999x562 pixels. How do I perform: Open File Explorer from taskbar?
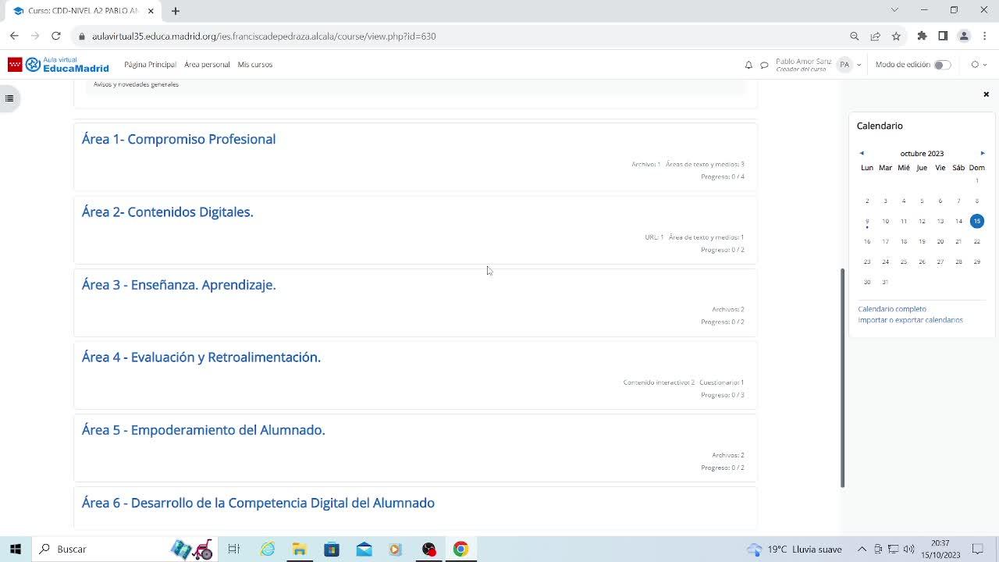(299, 549)
